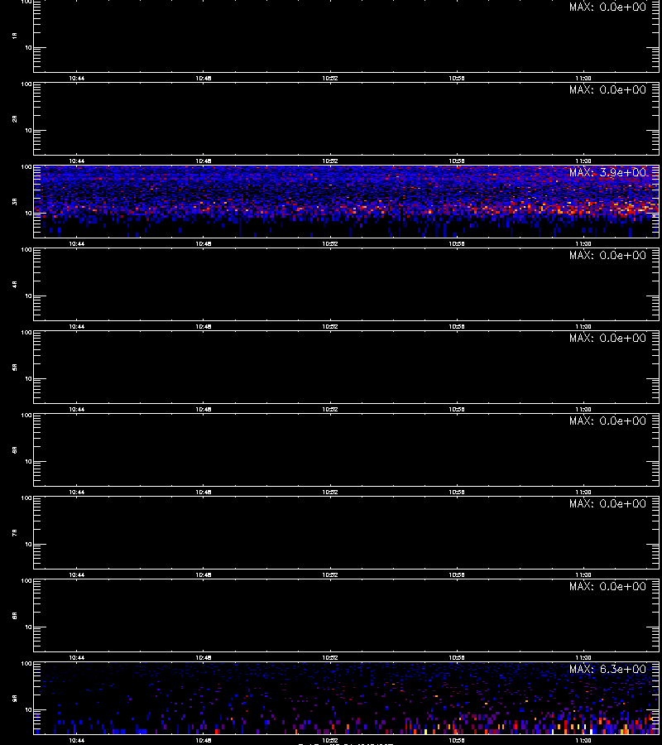Click the 10 y-axis label of panel 4R

[x=28, y=296]
